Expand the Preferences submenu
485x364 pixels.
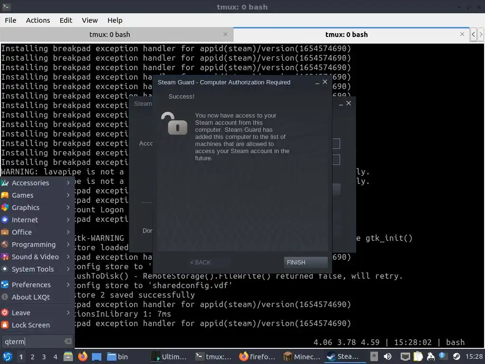click(37, 284)
